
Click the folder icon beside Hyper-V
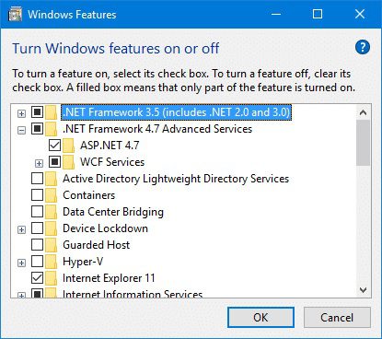52,262
